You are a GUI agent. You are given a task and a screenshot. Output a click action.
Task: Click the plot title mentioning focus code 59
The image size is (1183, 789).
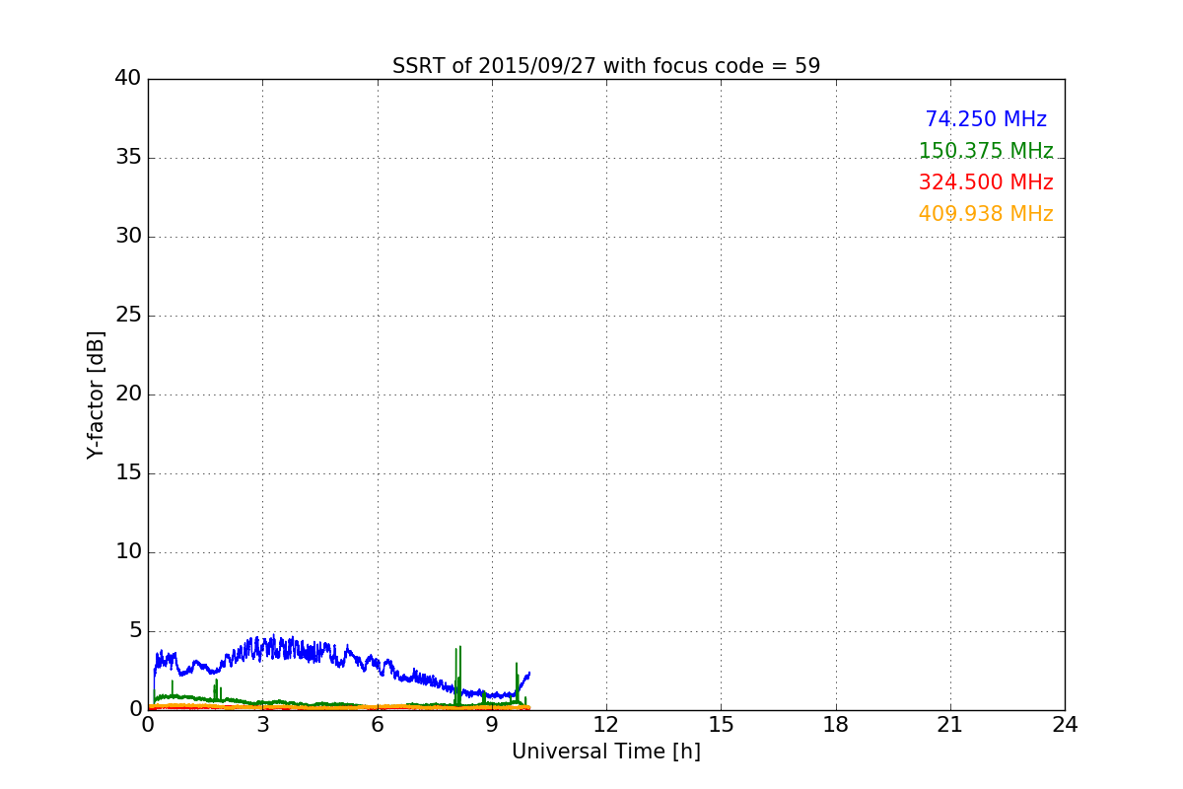[606, 66]
